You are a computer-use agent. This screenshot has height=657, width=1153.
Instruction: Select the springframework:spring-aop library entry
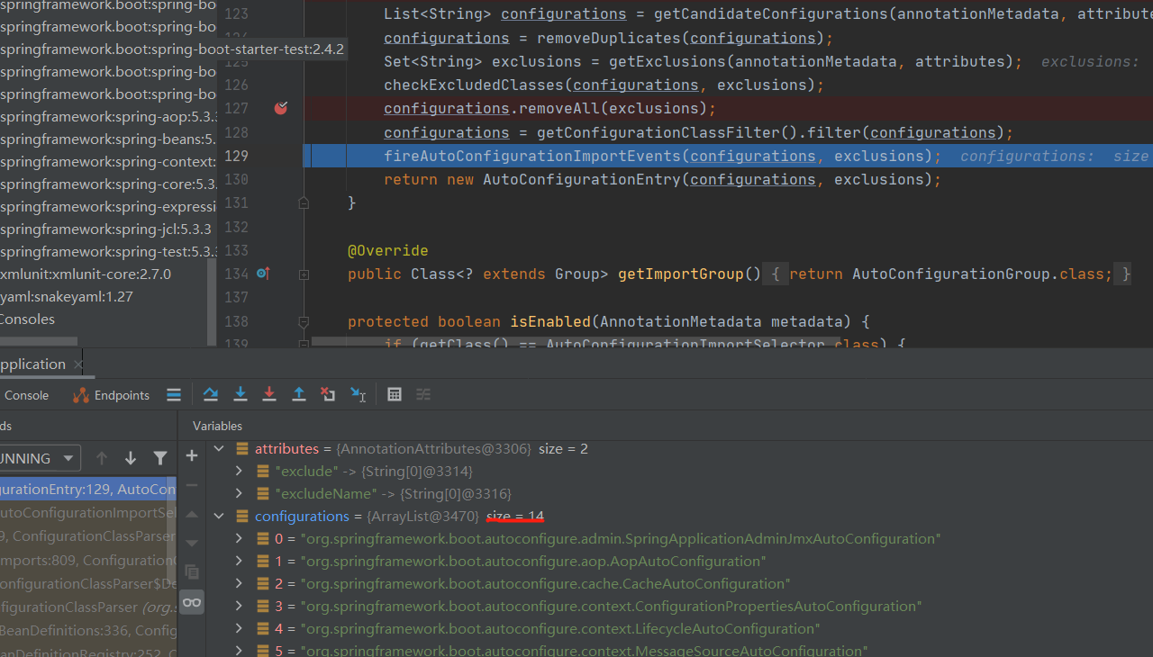pyautogui.click(x=108, y=116)
